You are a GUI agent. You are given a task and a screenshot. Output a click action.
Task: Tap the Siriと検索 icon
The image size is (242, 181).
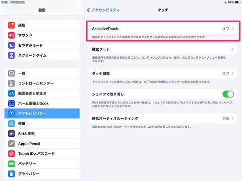tap(12, 134)
